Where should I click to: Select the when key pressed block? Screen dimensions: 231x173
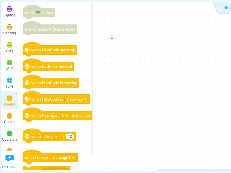[x=50, y=29]
